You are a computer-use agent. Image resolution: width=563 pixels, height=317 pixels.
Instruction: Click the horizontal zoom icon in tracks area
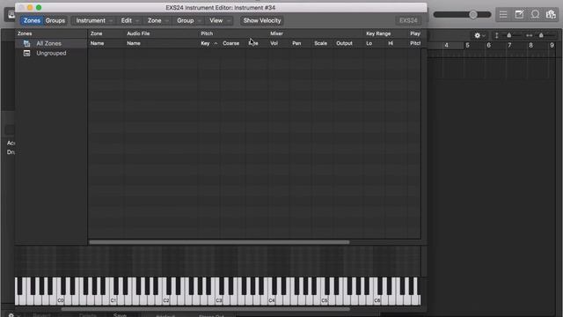tap(529, 35)
